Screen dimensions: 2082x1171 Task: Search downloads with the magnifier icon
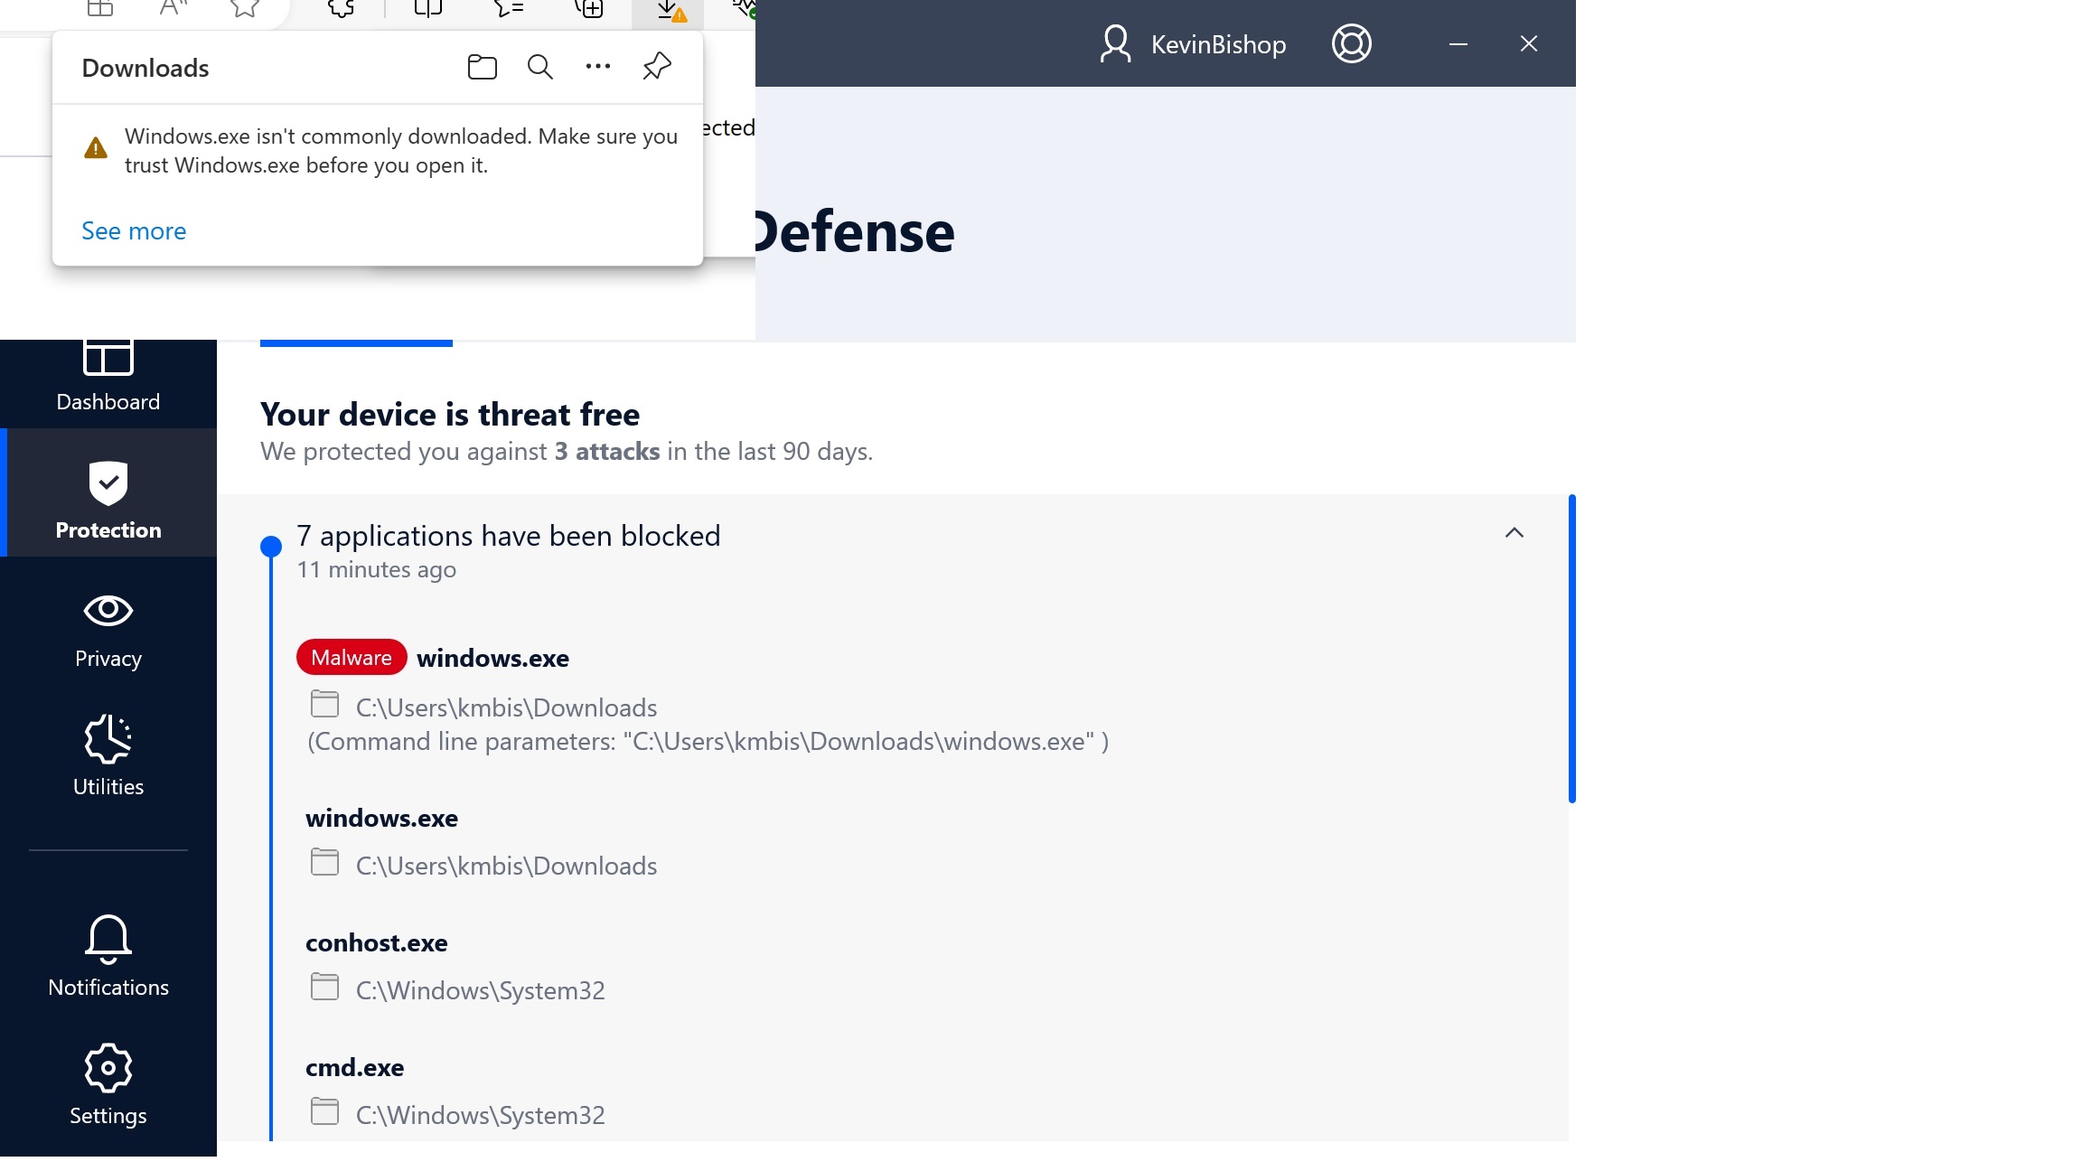pyautogui.click(x=539, y=67)
